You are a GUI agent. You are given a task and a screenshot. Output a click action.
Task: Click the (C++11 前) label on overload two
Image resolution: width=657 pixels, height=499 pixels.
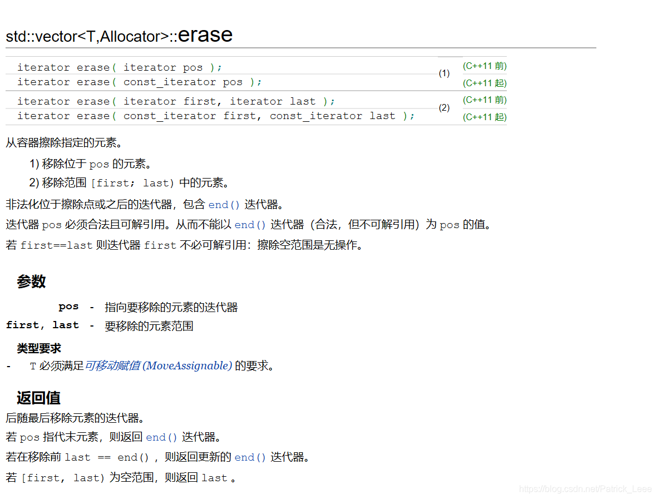tap(485, 100)
